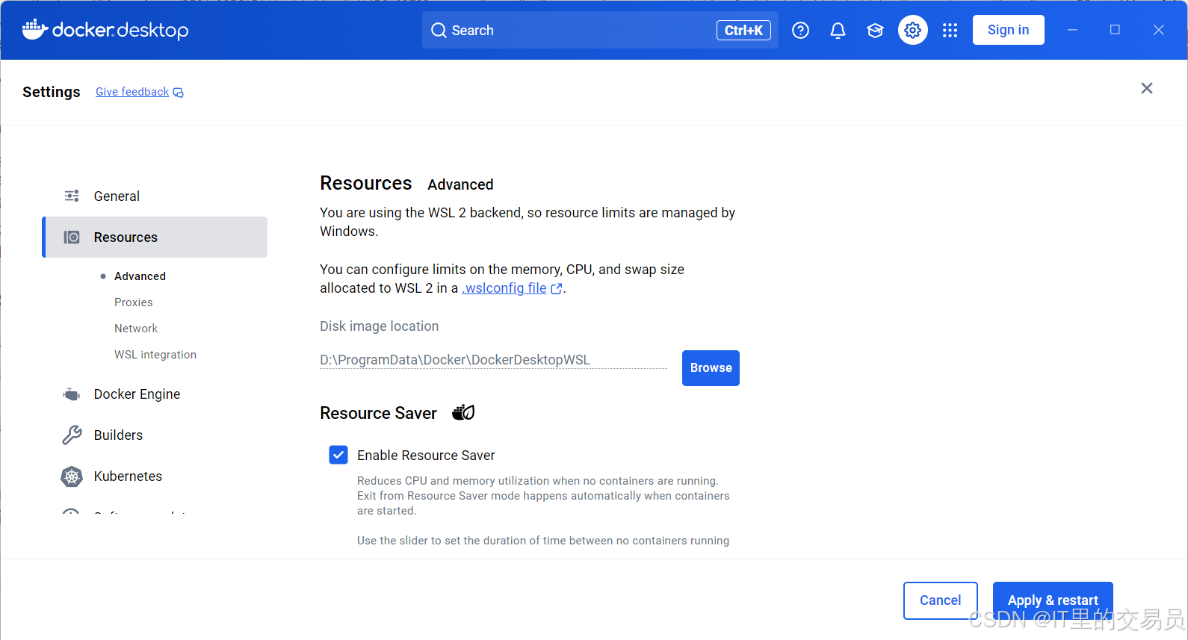The image size is (1188, 640).
Task: Click the Docker Desktop whale logo
Action: (x=34, y=30)
